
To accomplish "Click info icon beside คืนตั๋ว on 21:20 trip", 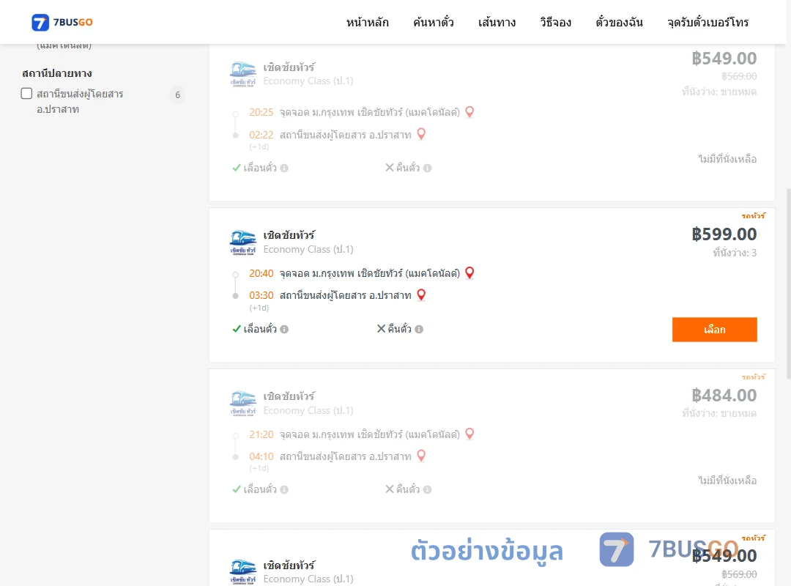I will 427,489.
